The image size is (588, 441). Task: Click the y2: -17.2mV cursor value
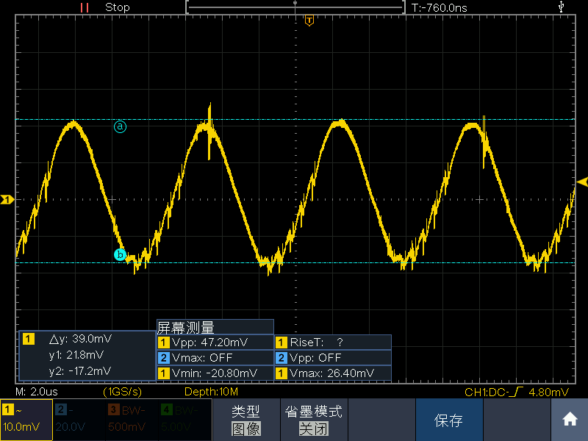pyautogui.click(x=80, y=371)
